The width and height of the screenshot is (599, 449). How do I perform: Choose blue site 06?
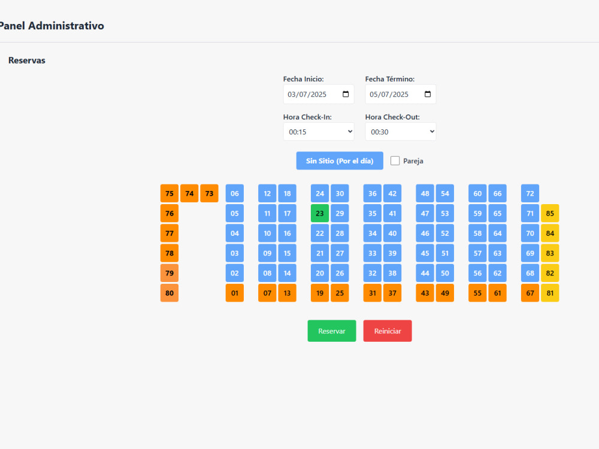click(235, 193)
